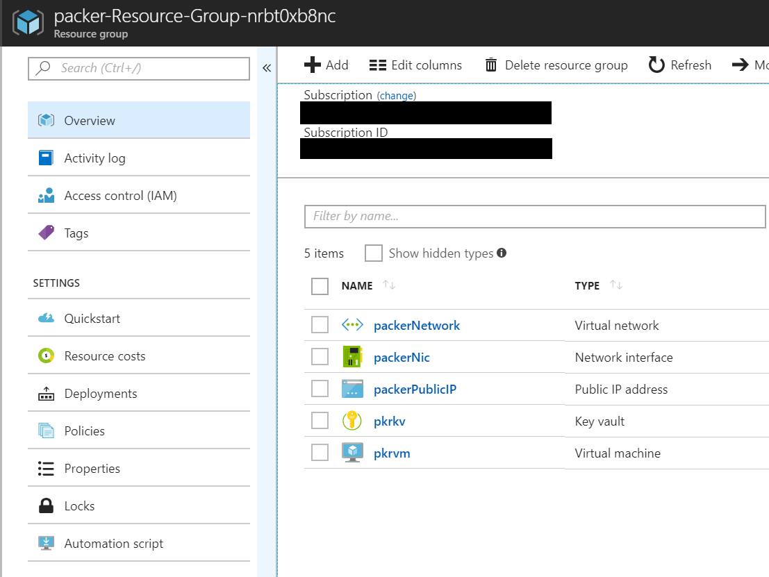This screenshot has height=577, width=769.
Task: Click the Delete resource group trash icon
Action: pos(491,65)
